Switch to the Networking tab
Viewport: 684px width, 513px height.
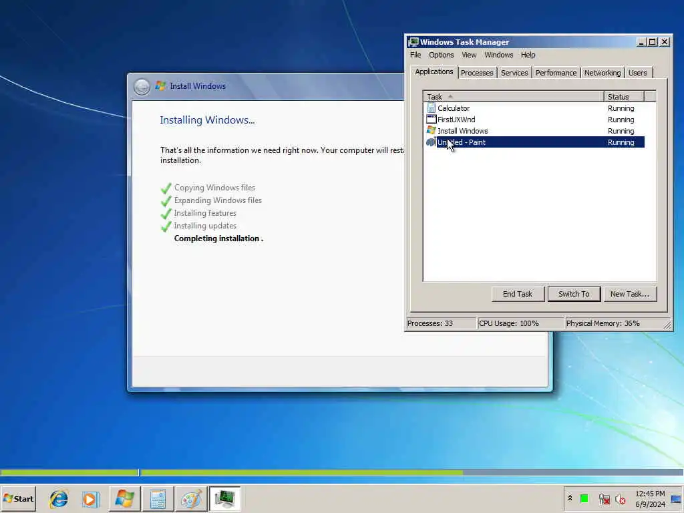(603, 73)
